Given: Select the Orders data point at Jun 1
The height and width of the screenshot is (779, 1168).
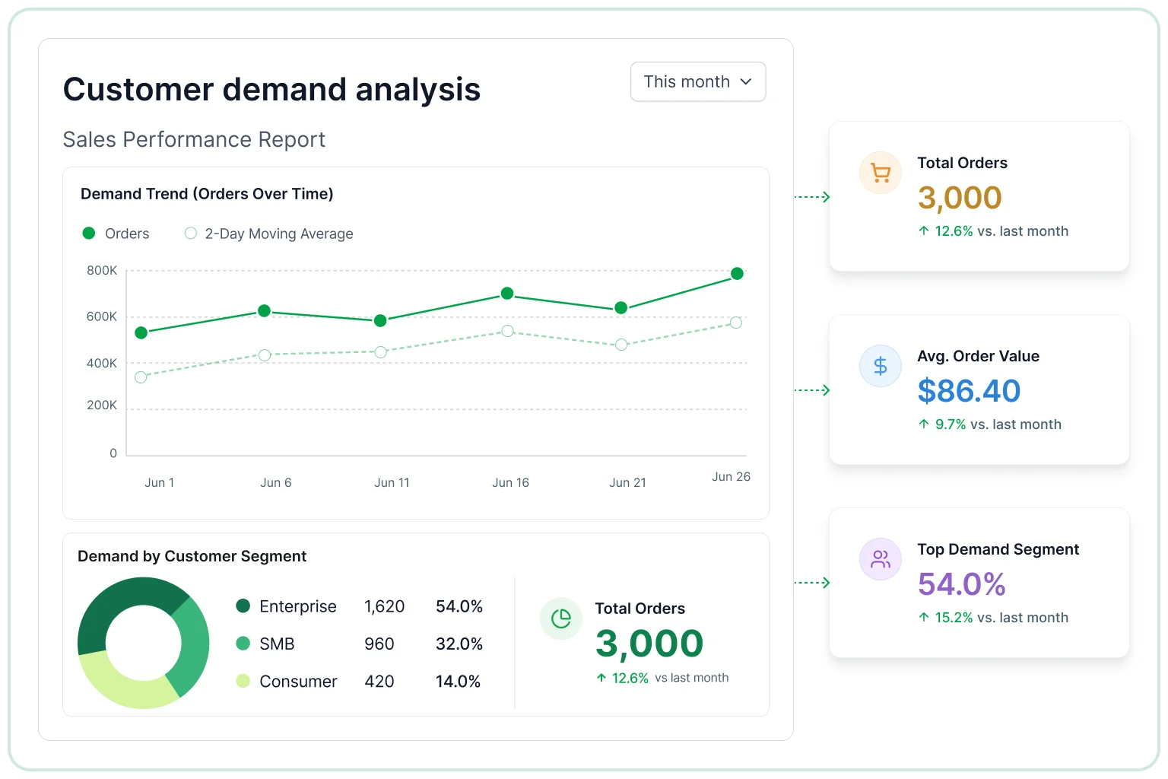Looking at the screenshot, I should pyautogui.click(x=141, y=332).
